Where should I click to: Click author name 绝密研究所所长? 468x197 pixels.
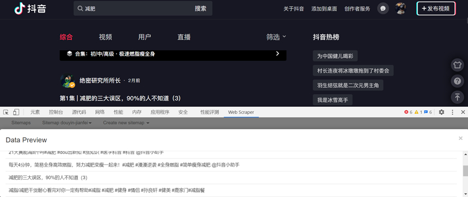100,80
